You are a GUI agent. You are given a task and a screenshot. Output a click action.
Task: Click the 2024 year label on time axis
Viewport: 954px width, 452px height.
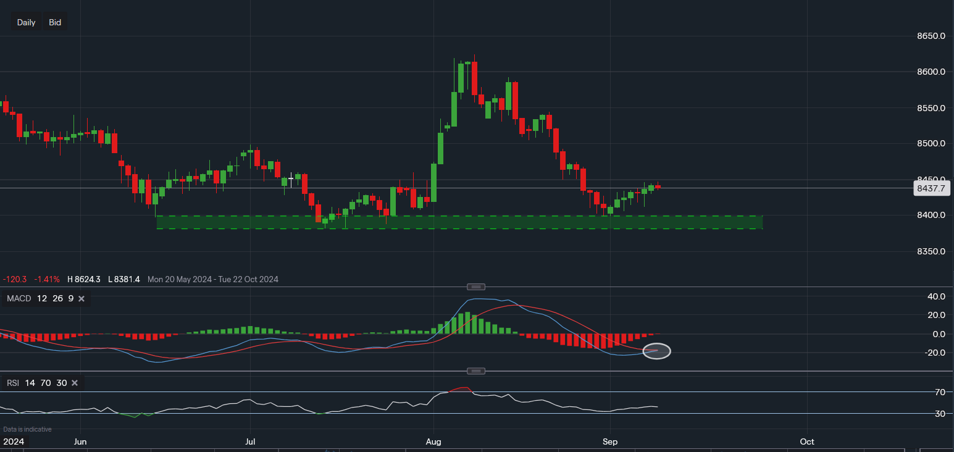click(x=13, y=442)
